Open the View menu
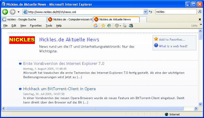The width and height of the screenshot is (204, 118). [x=23, y=26]
